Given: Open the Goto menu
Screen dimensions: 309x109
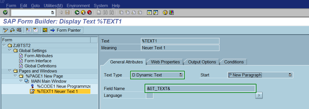Looking at the screenshot, I should (36, 6).
